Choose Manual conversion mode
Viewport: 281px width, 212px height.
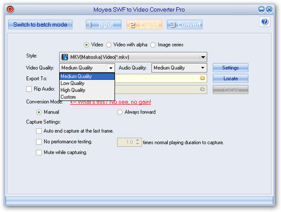pyautogui.click(x=39, y=112)
